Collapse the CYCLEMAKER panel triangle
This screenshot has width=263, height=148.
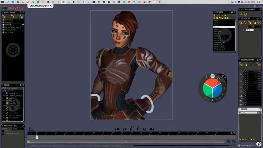(x=240, y=9)
